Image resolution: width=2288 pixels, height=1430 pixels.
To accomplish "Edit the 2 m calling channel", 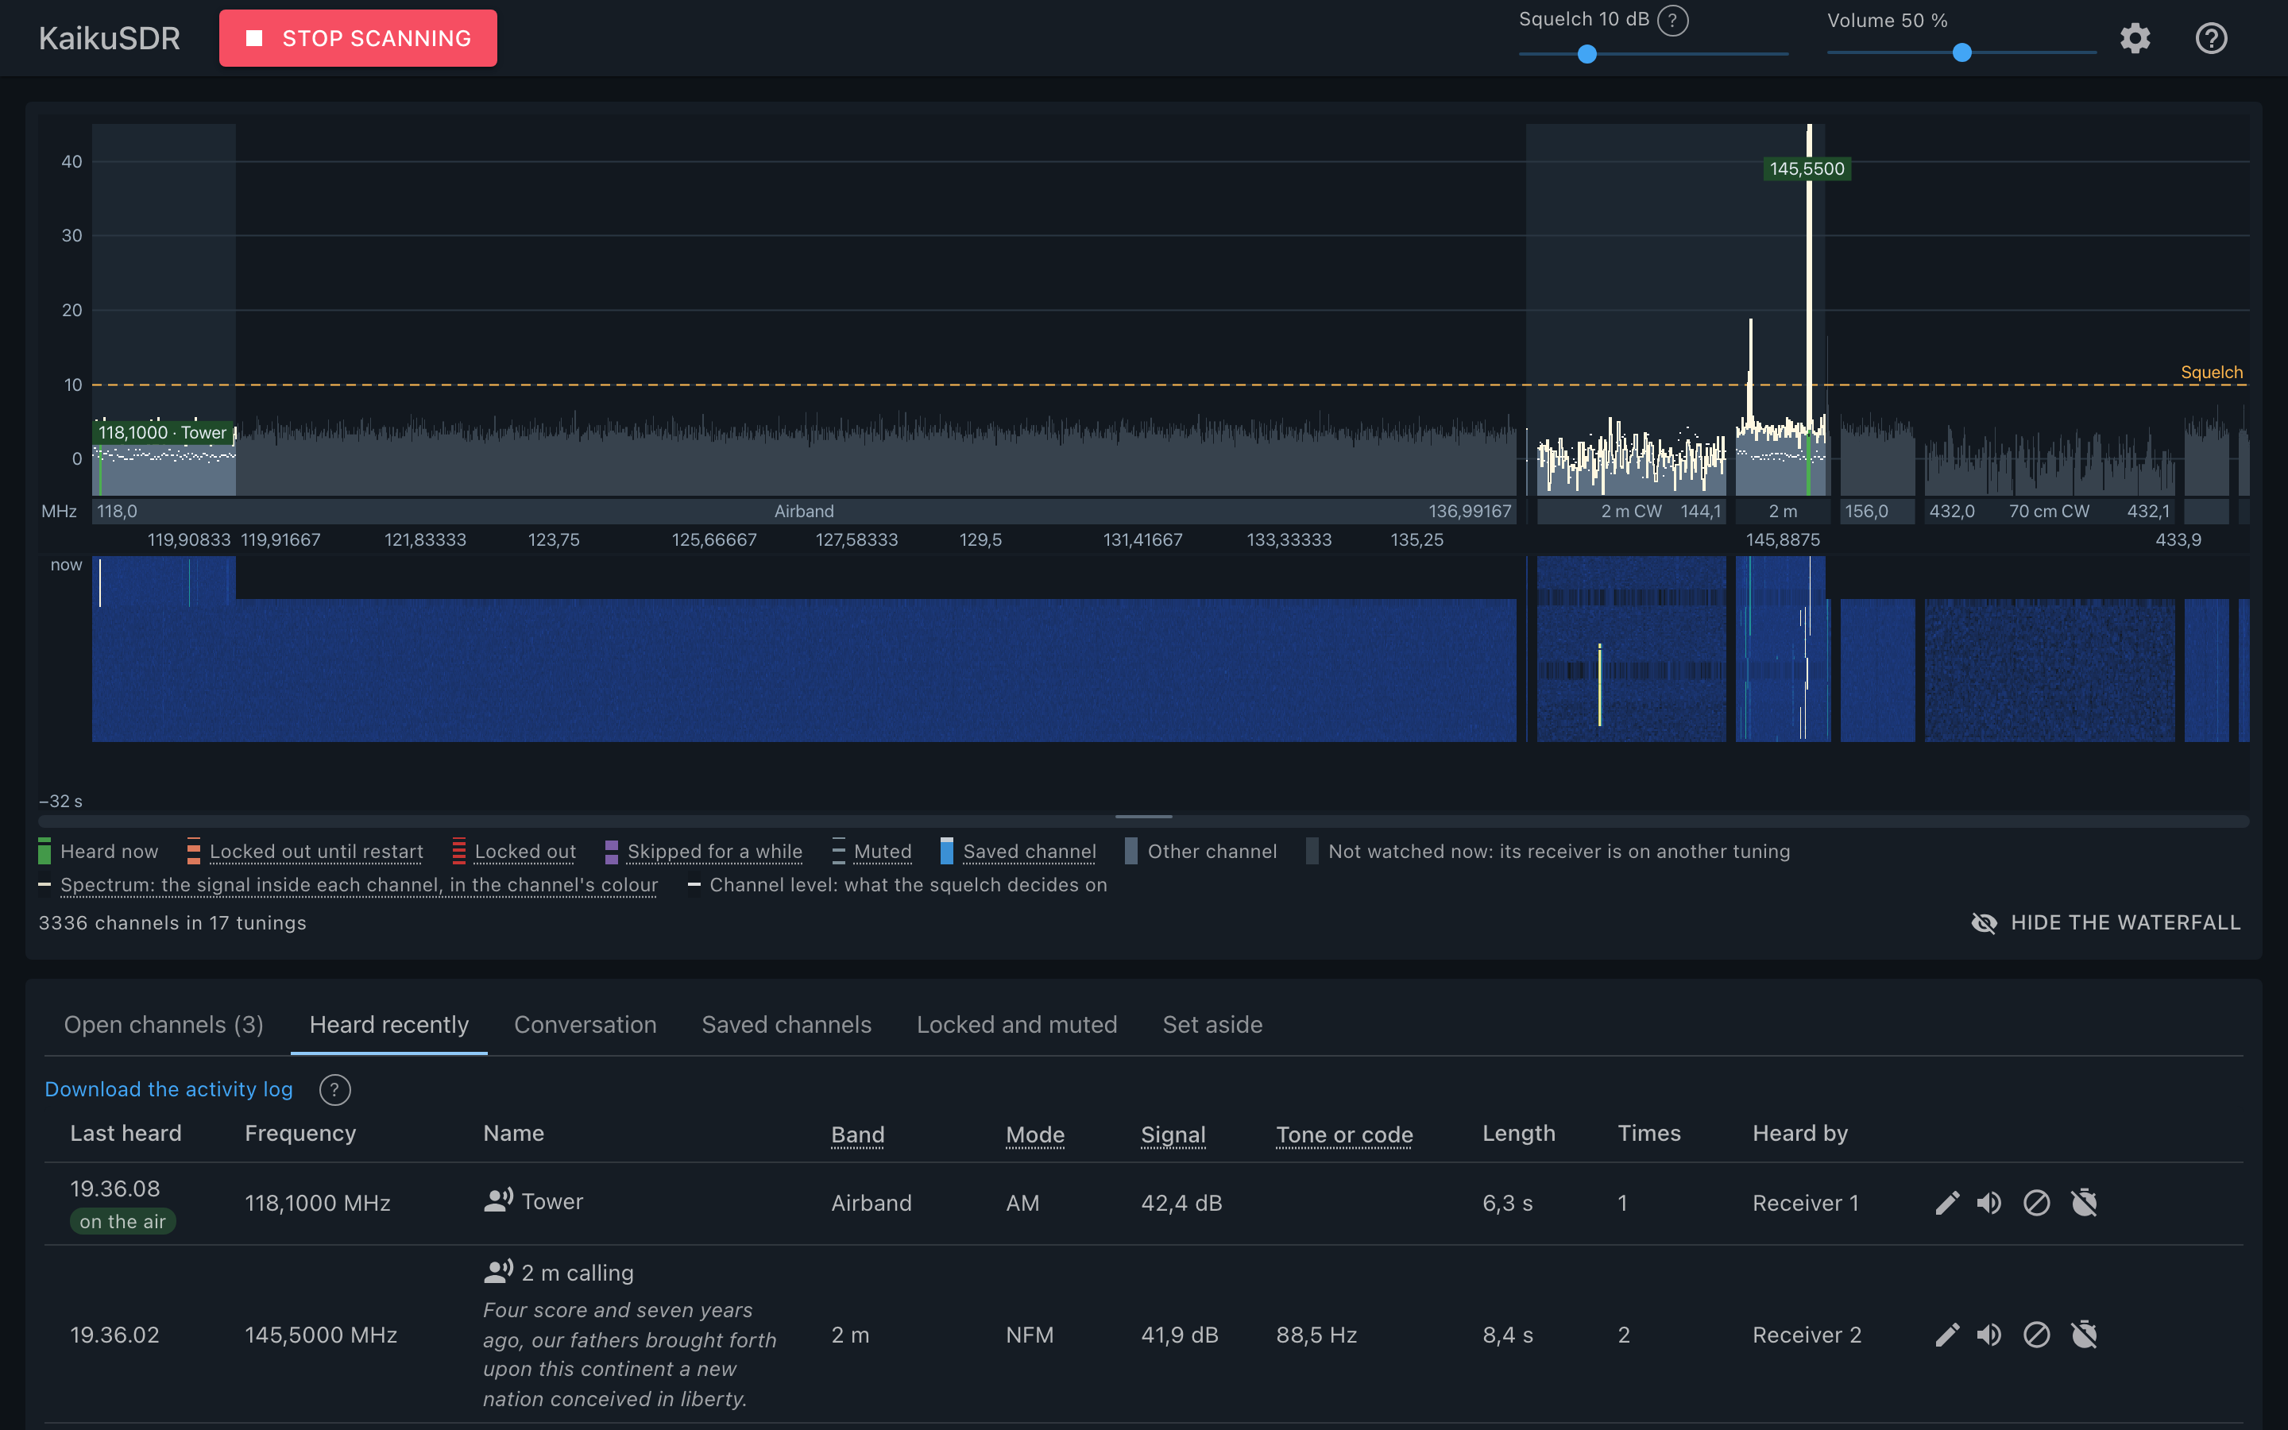I will (x=1946, y=1335).
